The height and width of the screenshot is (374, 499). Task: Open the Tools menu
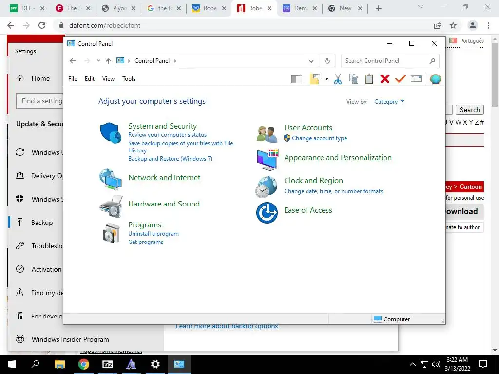129,79
